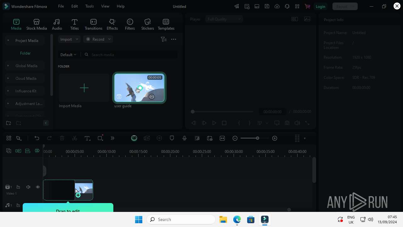Select the Crop tool in the timeline toolbar
Image resolution: width=403 pixels, height=227 pixels.
(x=100, y=138)
